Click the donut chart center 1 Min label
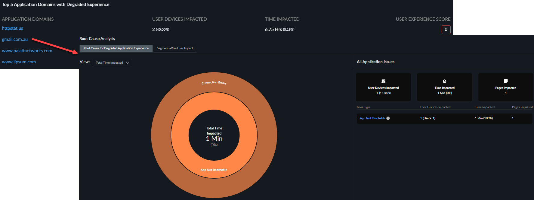534x200 pixels. [x=214, y=138]
